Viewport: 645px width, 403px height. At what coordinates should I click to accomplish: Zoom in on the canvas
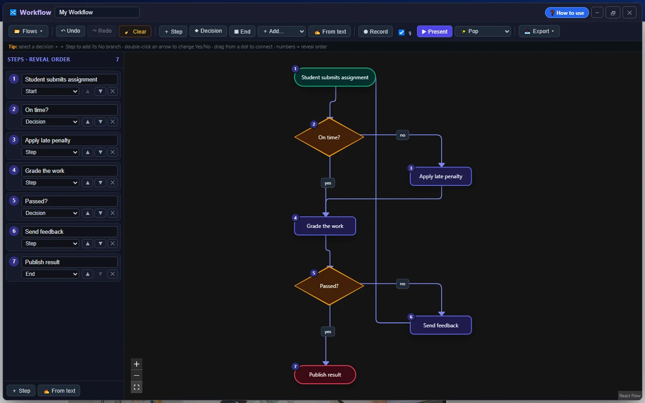click(x=137, y=364)
